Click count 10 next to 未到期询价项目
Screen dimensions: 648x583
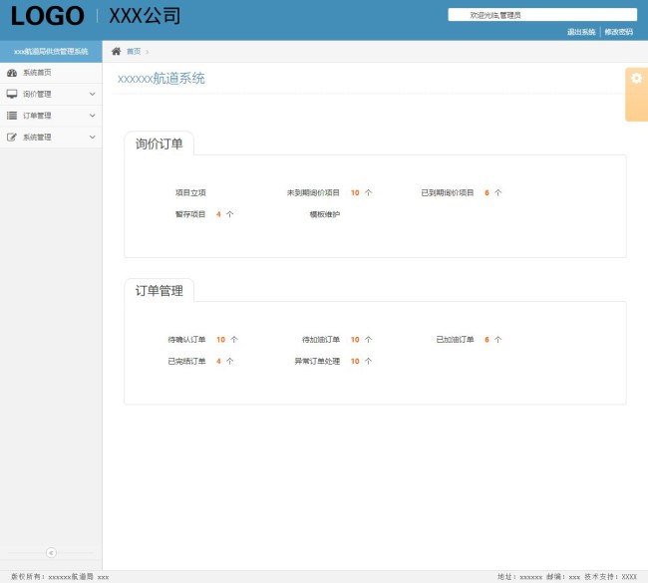pos(355,193)
